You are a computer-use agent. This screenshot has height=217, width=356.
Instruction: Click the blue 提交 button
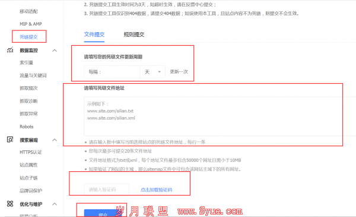click(103, 213)
